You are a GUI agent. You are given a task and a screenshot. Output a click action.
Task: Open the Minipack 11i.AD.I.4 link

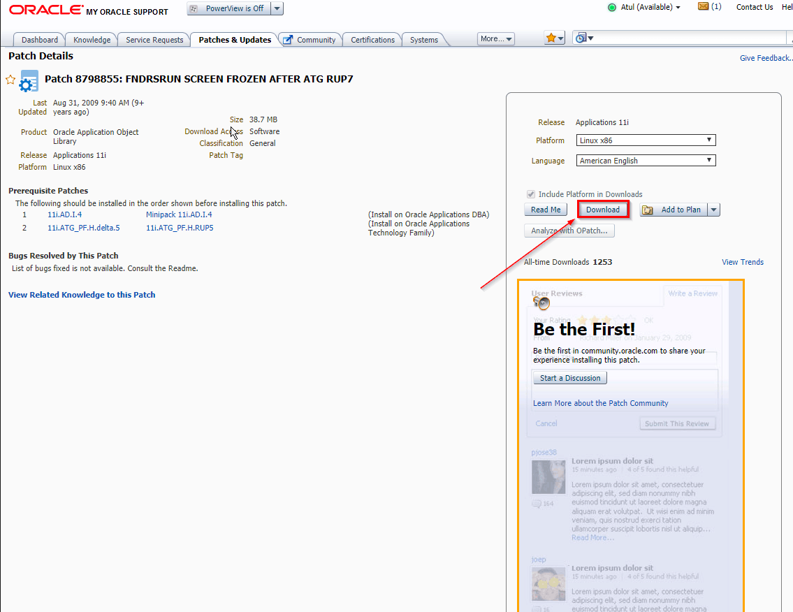click(x=179, y=214)
